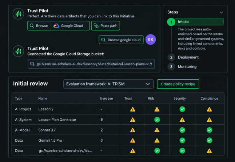Click Create policy recipe button

click(x=178, y=84)
